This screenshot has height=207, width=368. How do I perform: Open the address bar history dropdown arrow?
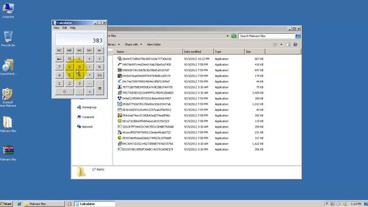[x=228, y=36]
